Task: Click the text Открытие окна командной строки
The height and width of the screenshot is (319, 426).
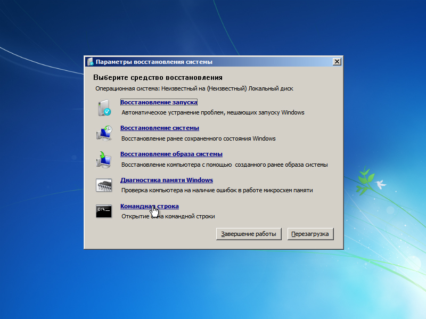Action: pyautogui.click(x=168, y=217)
